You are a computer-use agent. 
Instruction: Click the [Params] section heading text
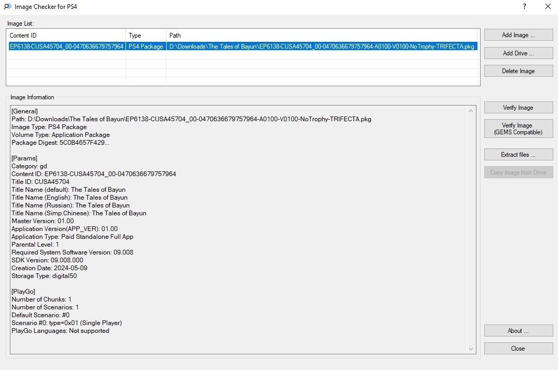pos(24,158)
